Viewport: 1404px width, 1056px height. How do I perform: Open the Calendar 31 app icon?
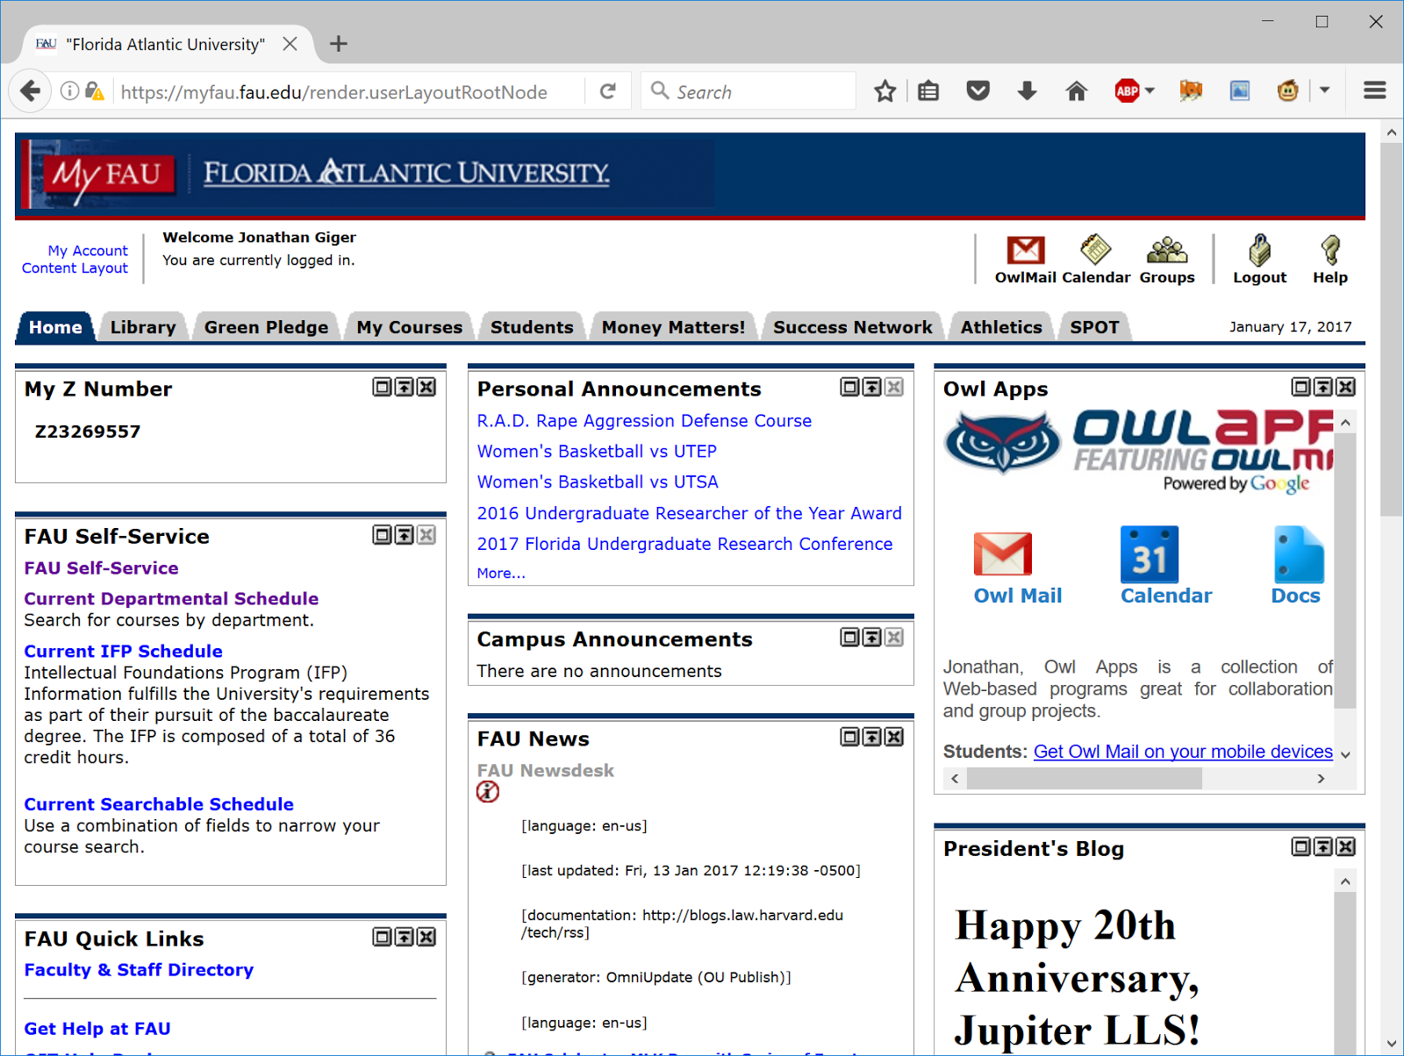[x=1150, y=554]
